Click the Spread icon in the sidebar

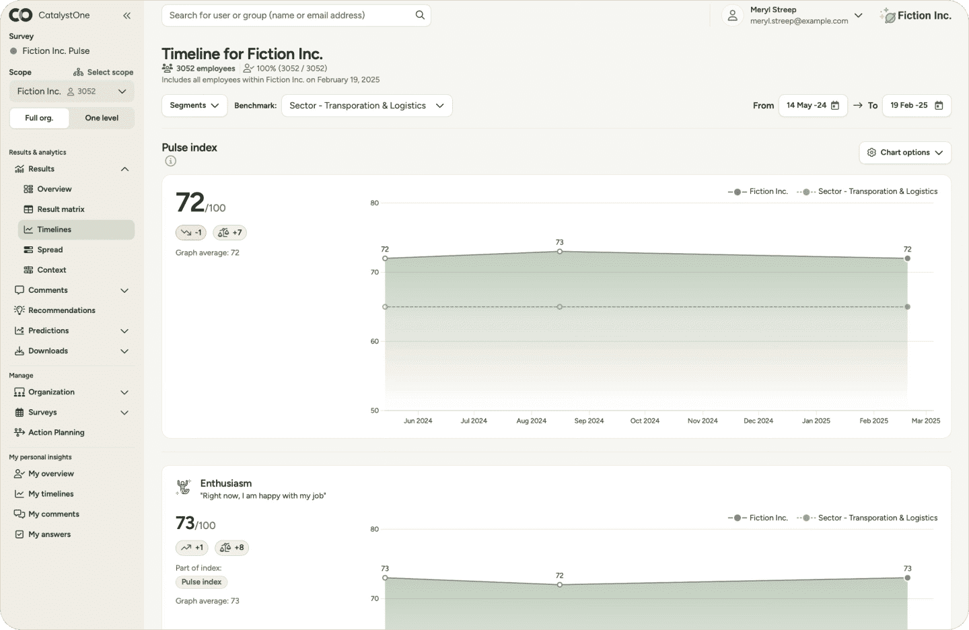coord(28,250)
